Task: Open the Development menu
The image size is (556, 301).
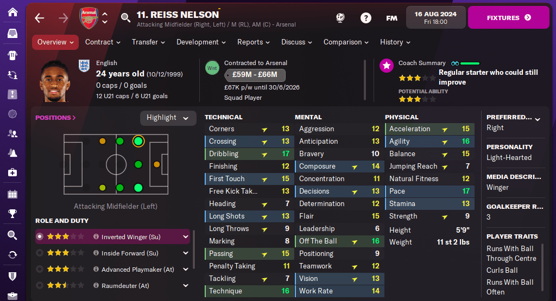Action: pos(201,42)
